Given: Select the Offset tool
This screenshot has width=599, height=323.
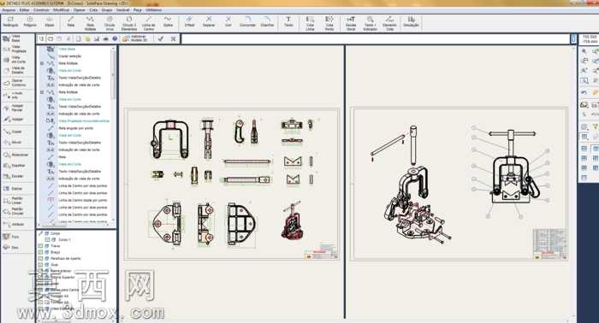Looking at the screenshot, I should [x=189, y=22].
